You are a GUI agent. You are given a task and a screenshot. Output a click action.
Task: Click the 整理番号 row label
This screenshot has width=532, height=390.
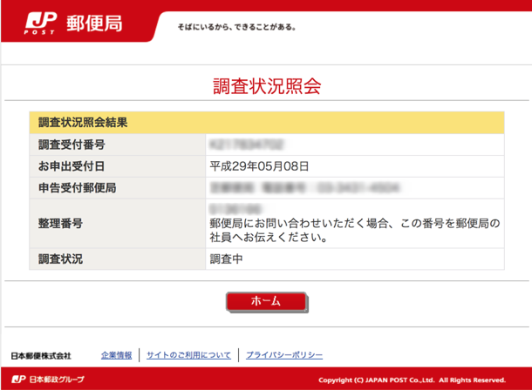coord(60,224)
